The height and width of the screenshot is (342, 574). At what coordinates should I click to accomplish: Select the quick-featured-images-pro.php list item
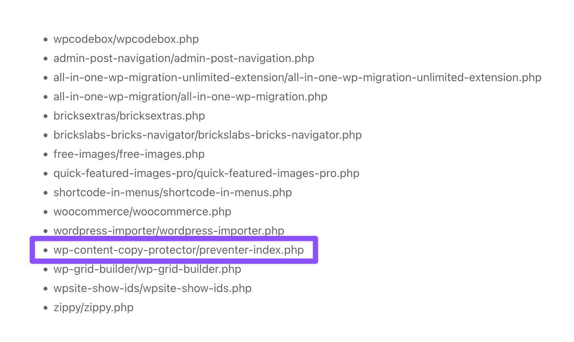pos(206,173)
